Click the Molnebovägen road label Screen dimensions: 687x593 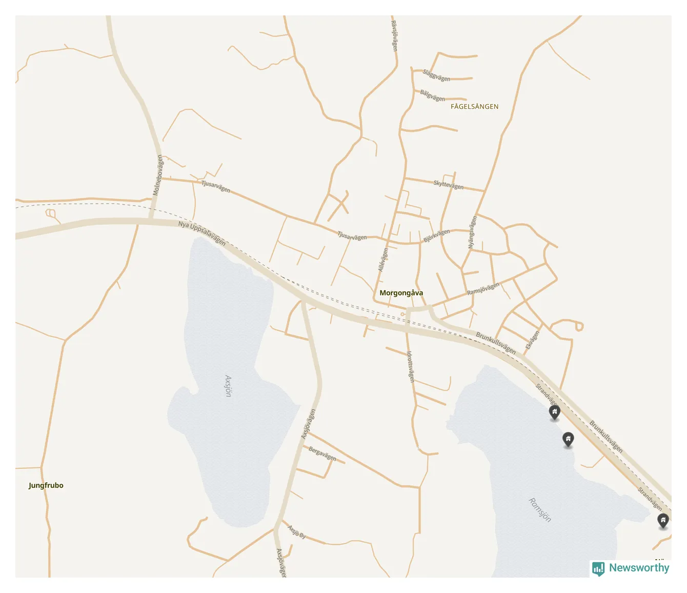click(158, 175)
